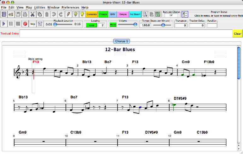243x154 pixels.
Task: Toggle the green Mute button
Action: click(113, 24)
